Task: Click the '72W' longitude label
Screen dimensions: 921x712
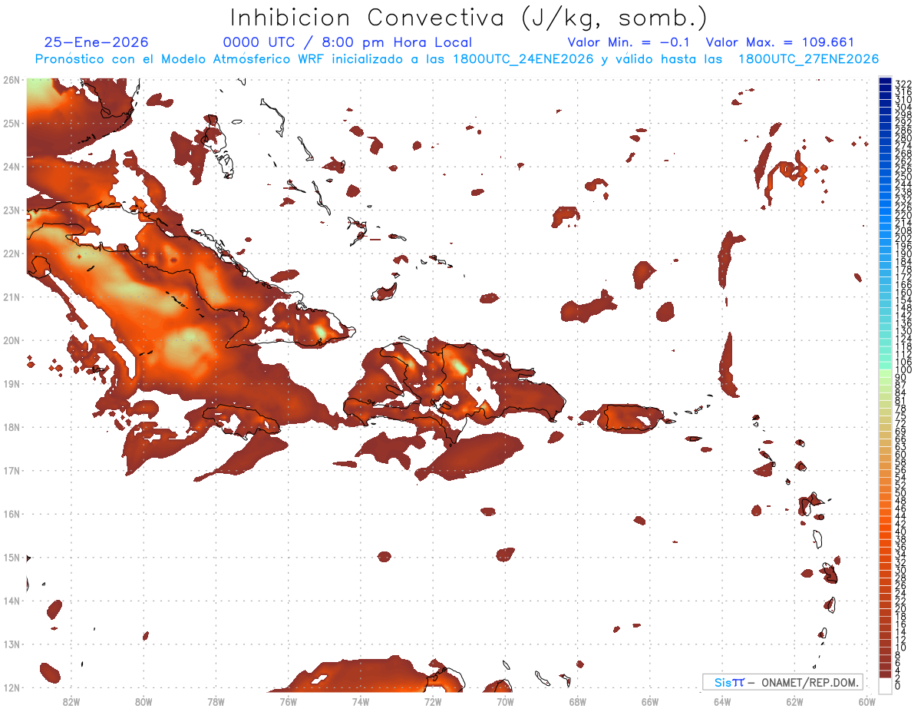Action: coord(432,700)
